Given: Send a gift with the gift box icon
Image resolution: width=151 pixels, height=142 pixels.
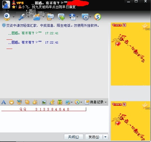Looking at the screenshot, I should (60, 102).
